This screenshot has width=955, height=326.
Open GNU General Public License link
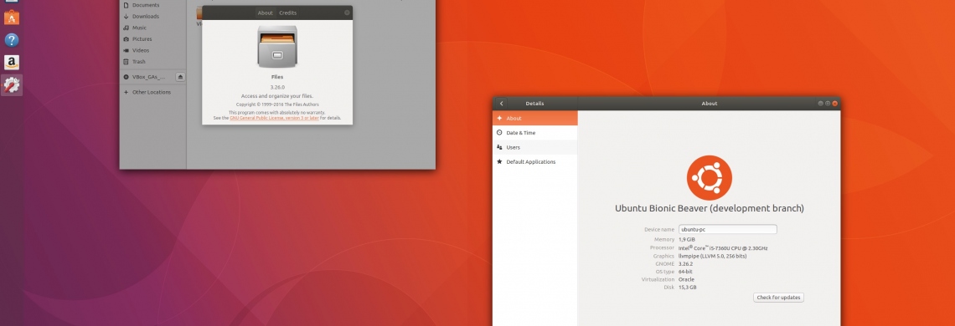tap(274, 118)
